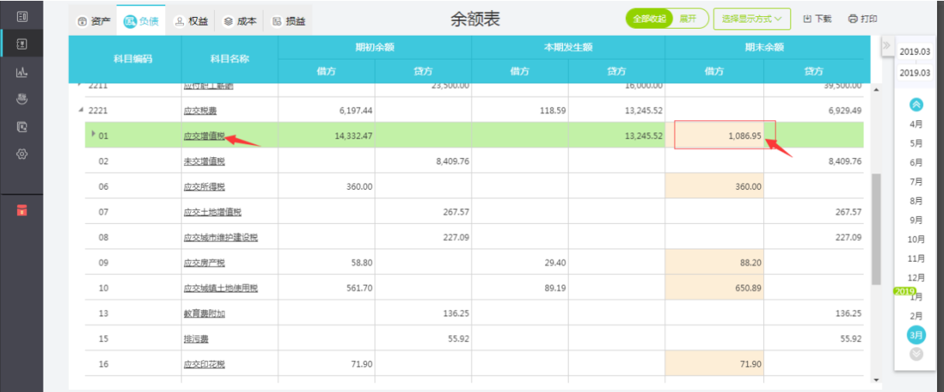Click the settings gear icon in sidebar
Image resolution: width=944 pixels, height=392 pixels.
(x=22, y=154)
